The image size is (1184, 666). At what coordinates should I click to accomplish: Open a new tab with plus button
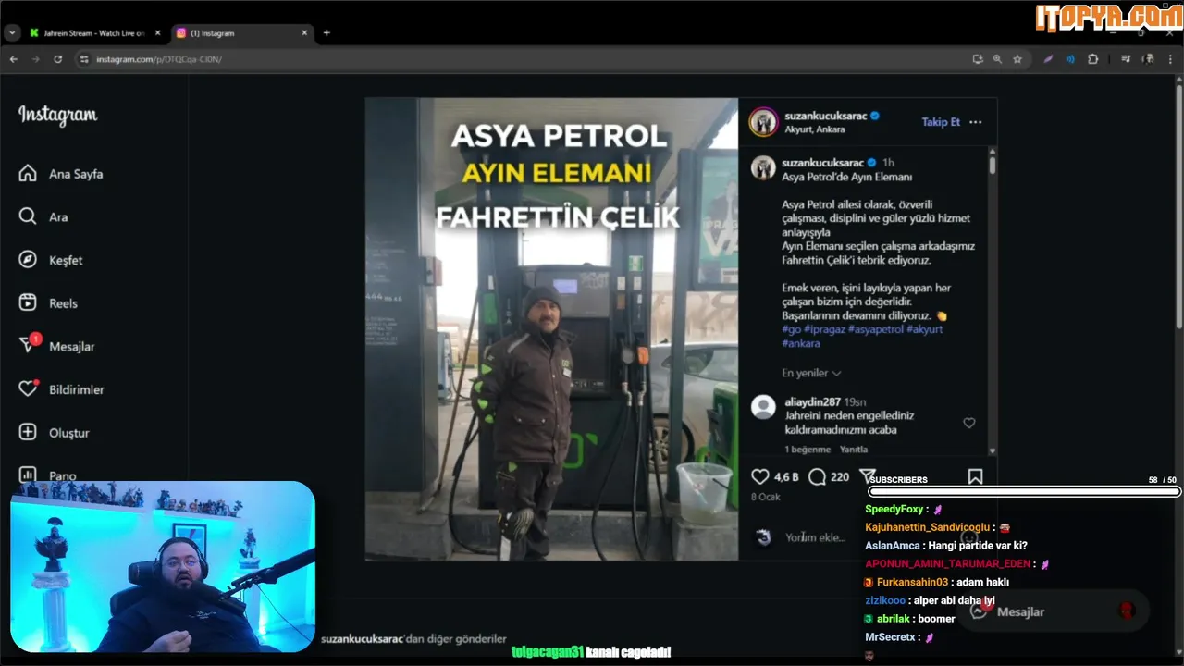[x=327, y=33]
